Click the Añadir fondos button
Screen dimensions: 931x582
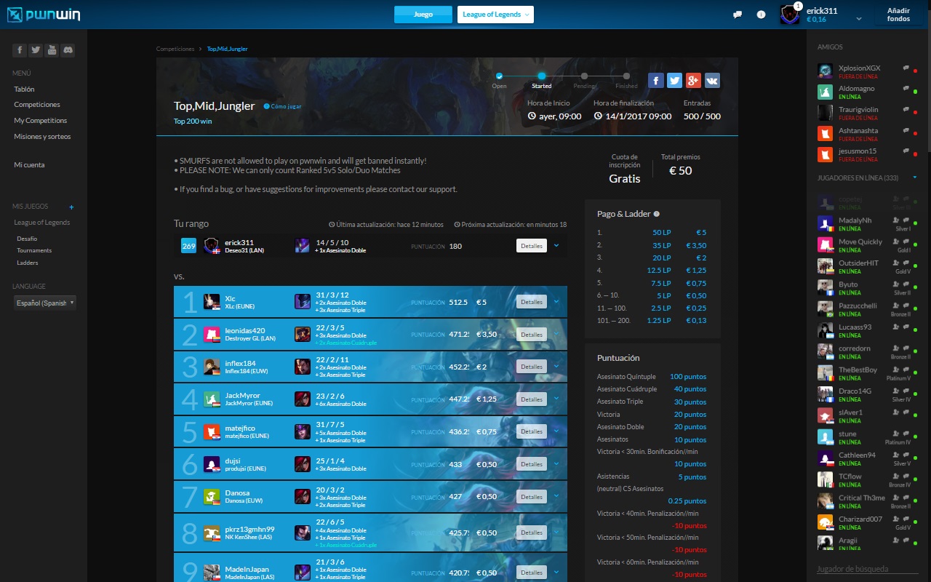pyautogui.click(x=899, y=14)
